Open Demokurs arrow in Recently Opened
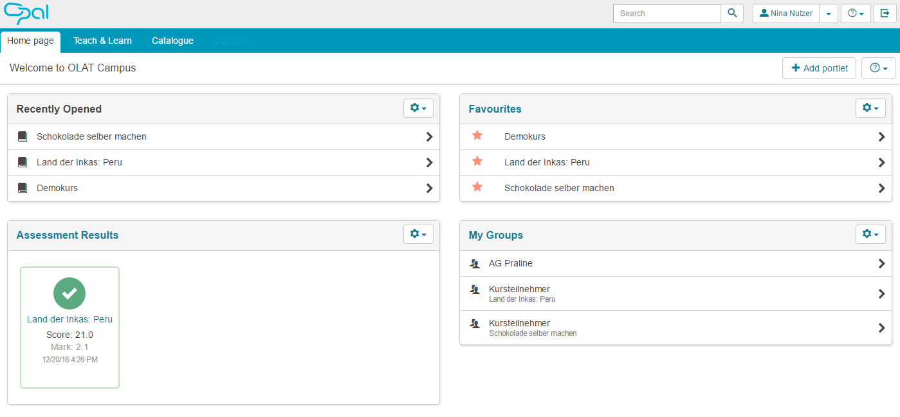Image resolution: width=900 pixels, height=417 pixels. click(429, 188)
